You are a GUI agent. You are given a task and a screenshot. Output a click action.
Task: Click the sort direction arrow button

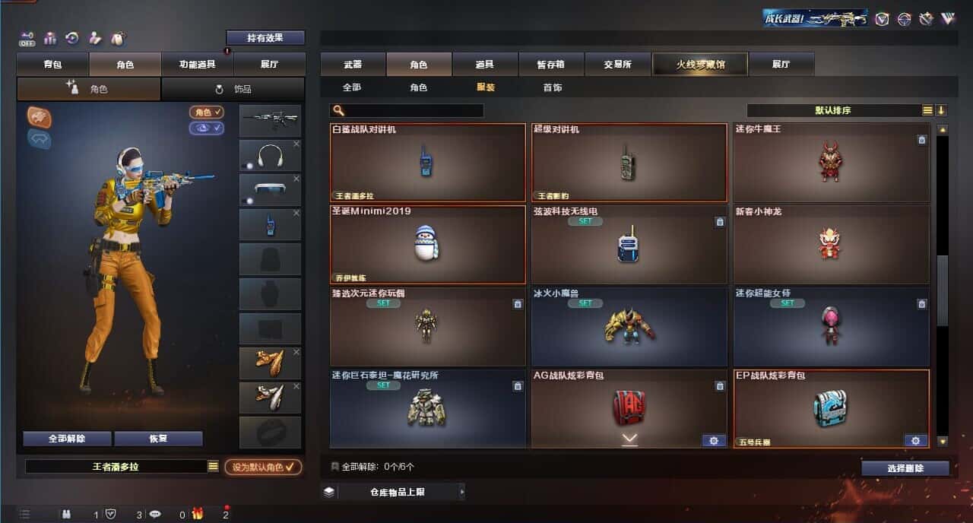coord(941,110)
